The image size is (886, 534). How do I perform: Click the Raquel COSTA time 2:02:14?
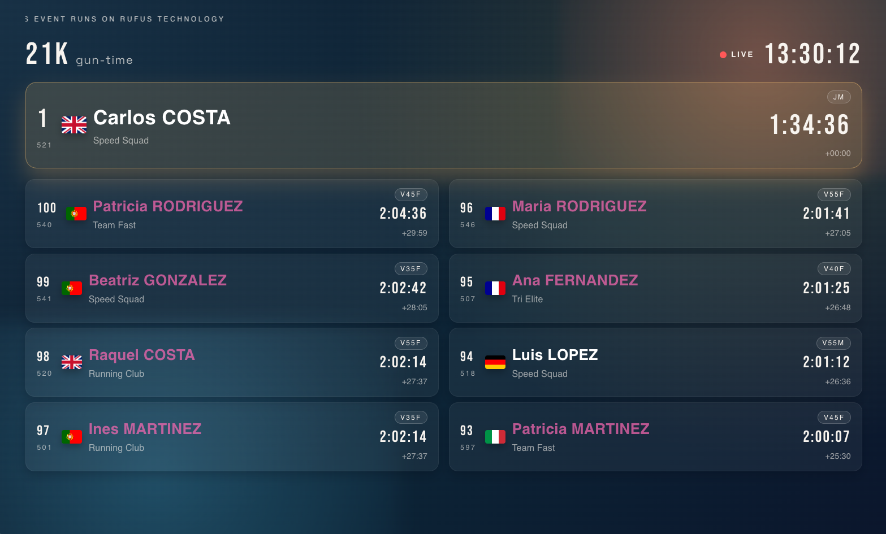403,362
